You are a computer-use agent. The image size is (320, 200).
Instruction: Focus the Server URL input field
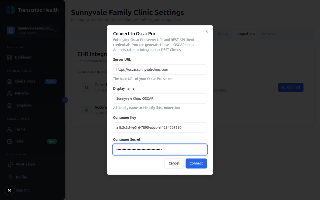(160, 69)
